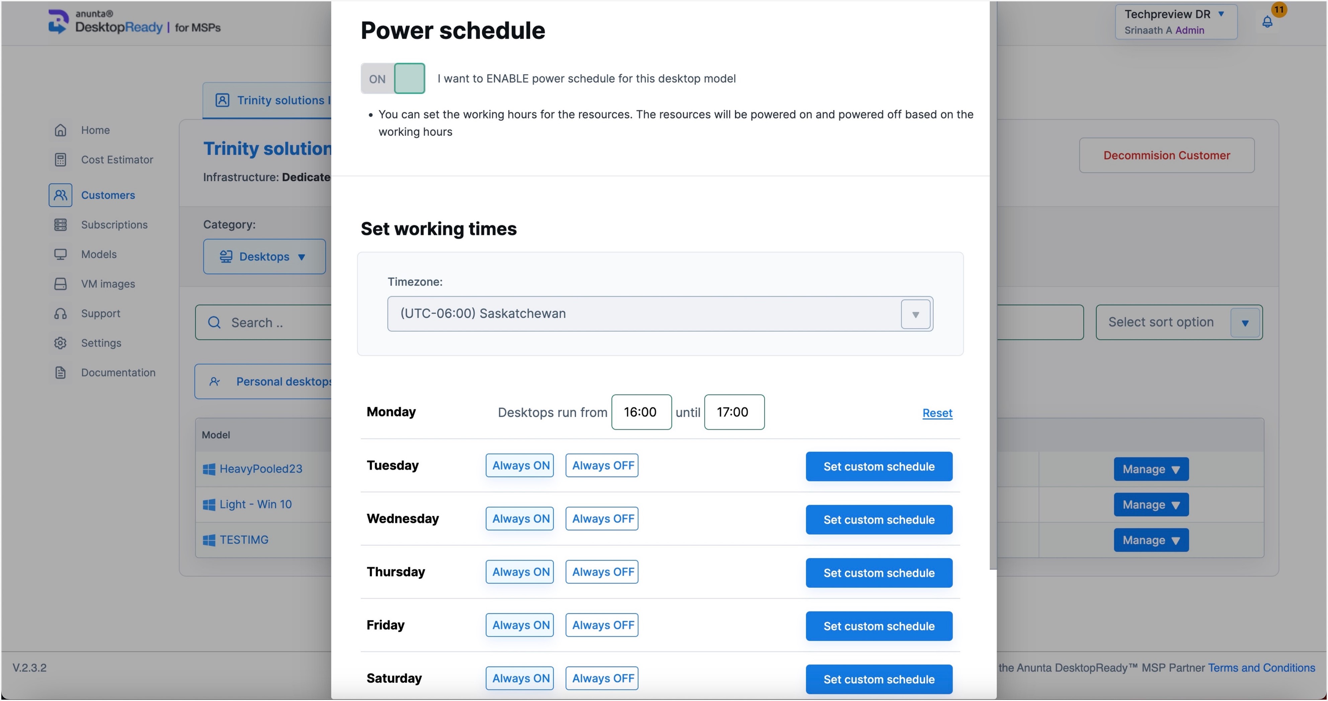Go to Models in sidebar
Image resolution: width=1328 pixels, height=701 pixels.
(98, 255)
